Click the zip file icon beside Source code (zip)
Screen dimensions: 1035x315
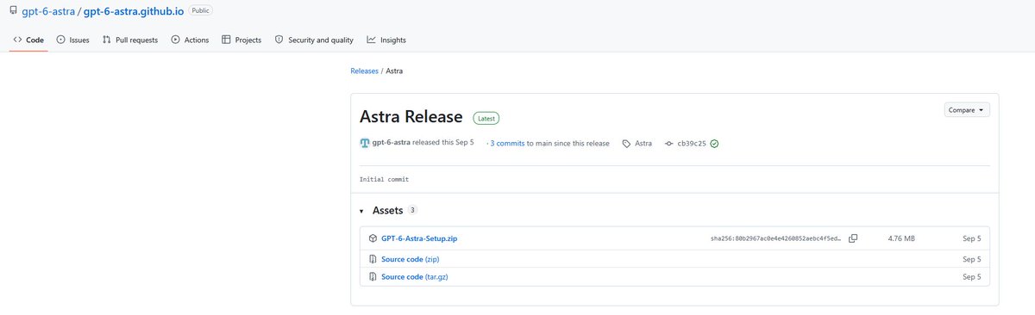click(x=373, y=259)
